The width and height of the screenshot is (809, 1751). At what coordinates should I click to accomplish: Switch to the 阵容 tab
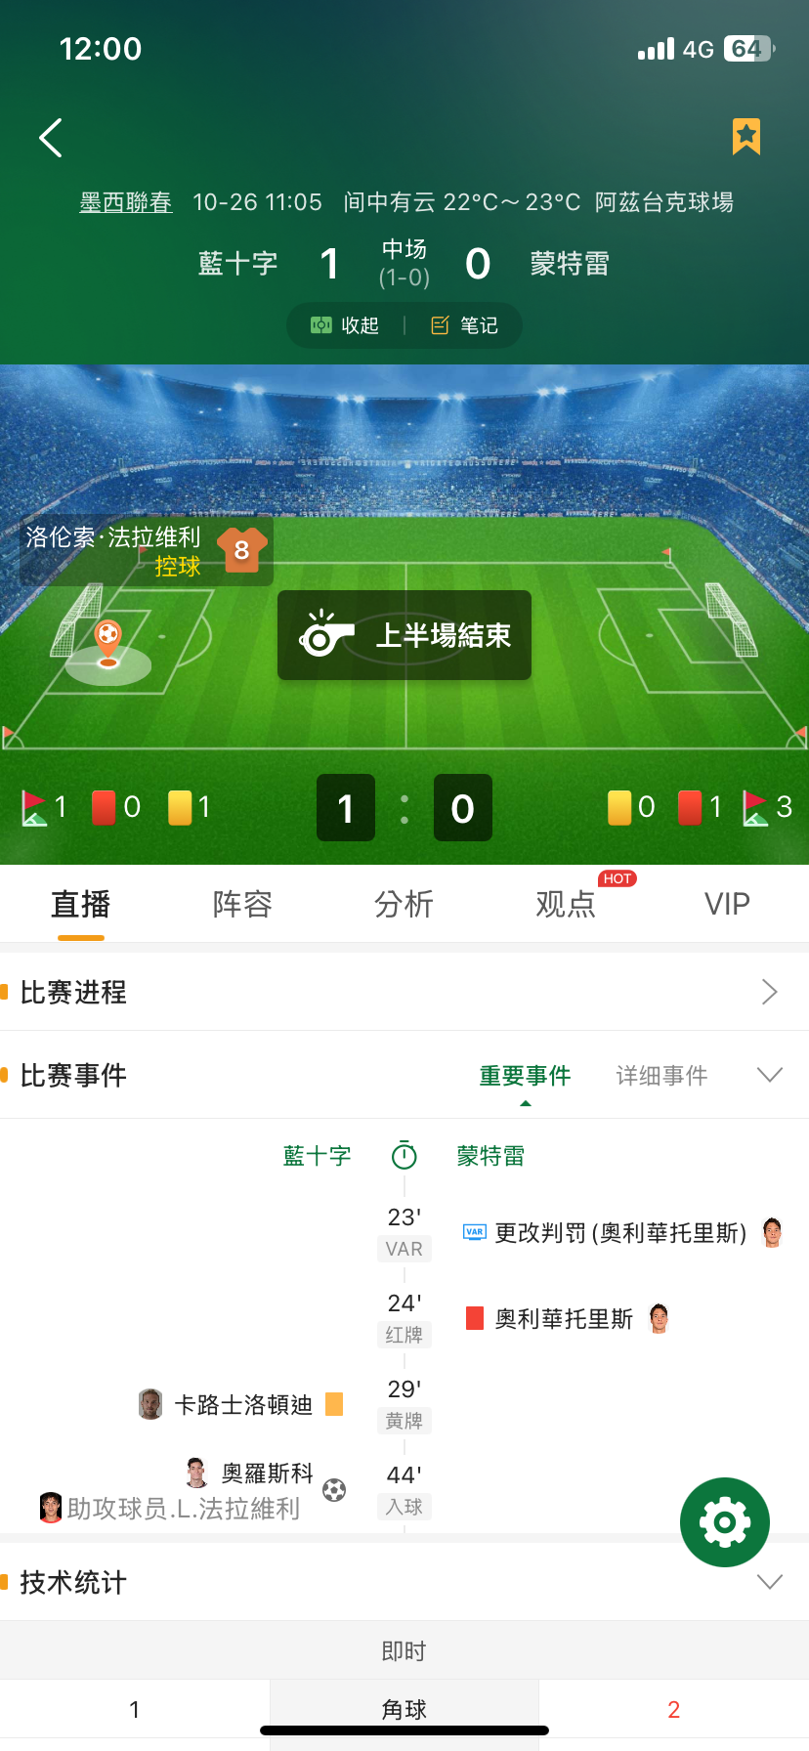coord(242,904)
